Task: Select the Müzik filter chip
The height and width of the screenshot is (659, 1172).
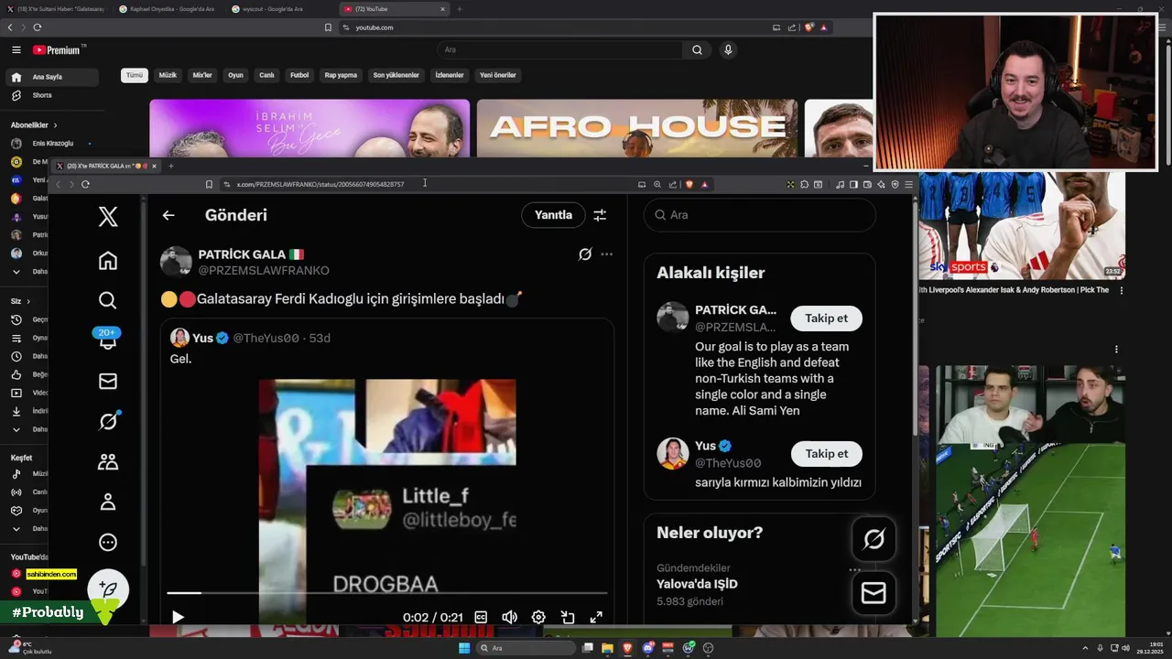Action: pyautogui.click(x=168, y=75)
